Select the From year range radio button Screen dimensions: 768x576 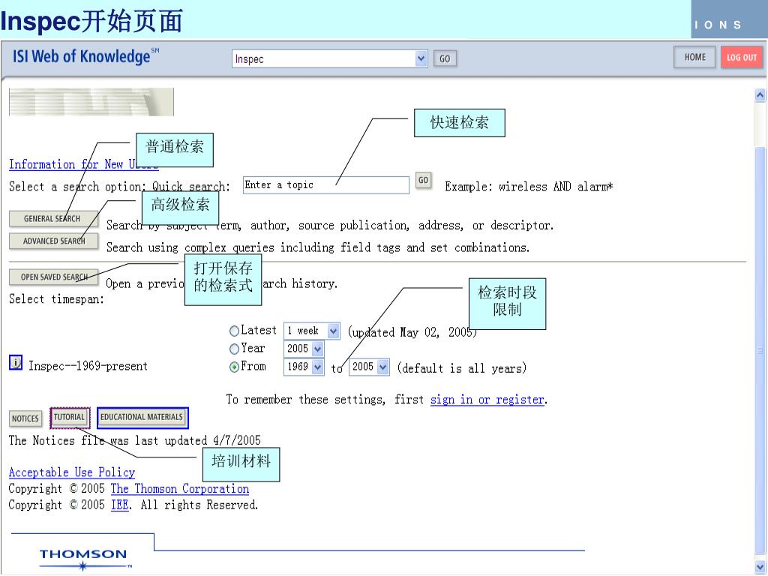[x=234, y=367]
